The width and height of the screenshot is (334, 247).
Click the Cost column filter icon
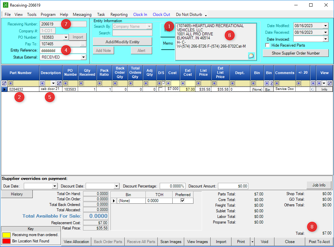[168, 83]
